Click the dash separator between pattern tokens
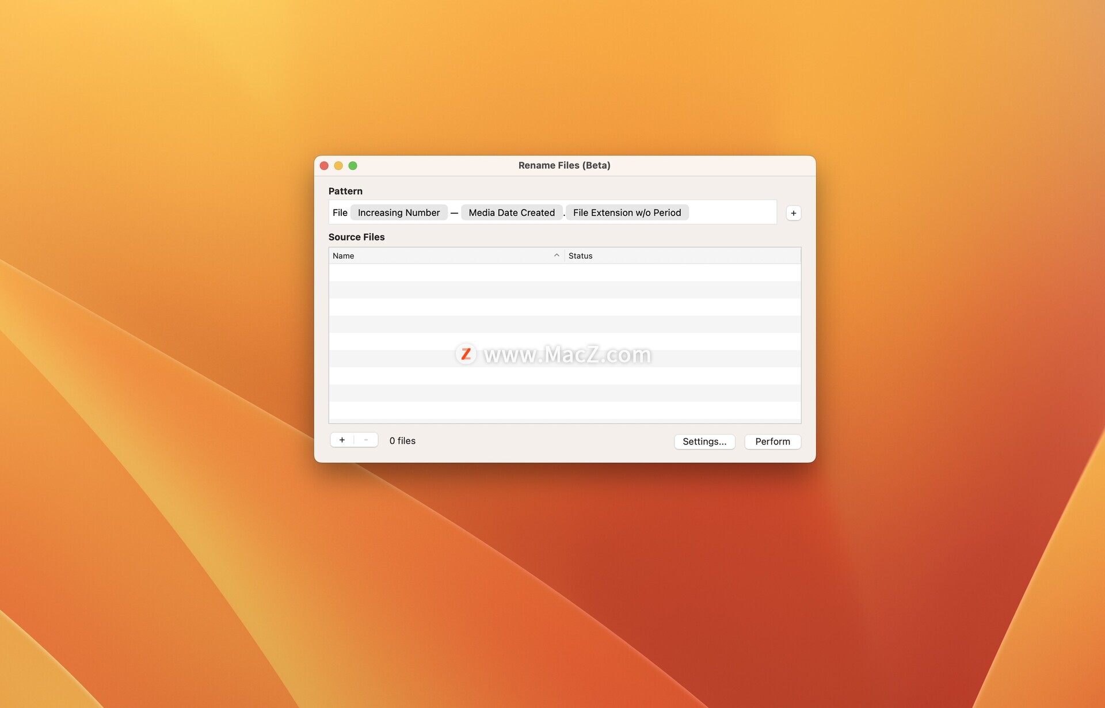 point(454,213)
